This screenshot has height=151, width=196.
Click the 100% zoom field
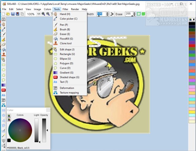31,14
